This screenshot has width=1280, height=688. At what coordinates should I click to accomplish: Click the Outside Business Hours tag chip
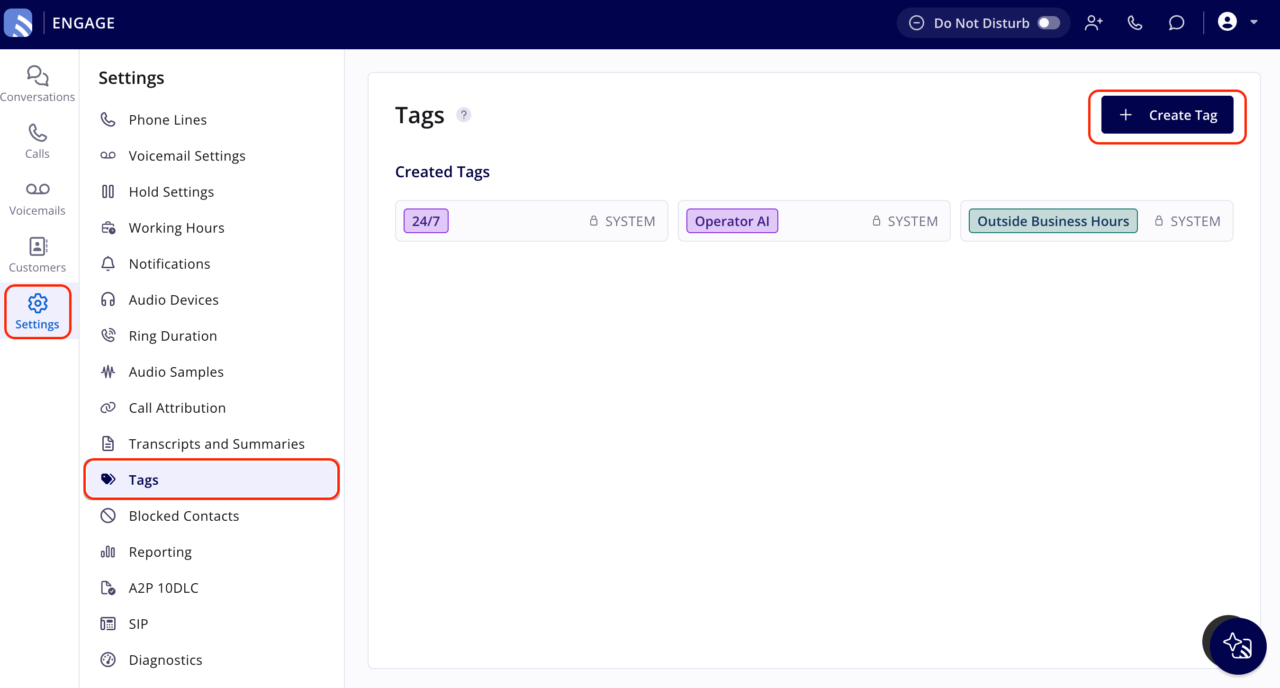[x=1053, y=221]
